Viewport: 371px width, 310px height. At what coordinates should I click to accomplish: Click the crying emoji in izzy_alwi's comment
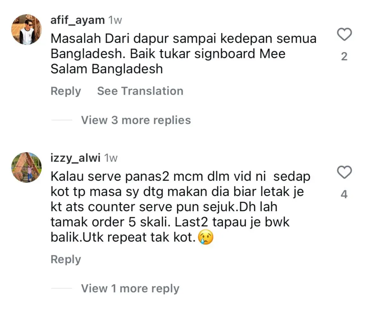tap(206, 237)
